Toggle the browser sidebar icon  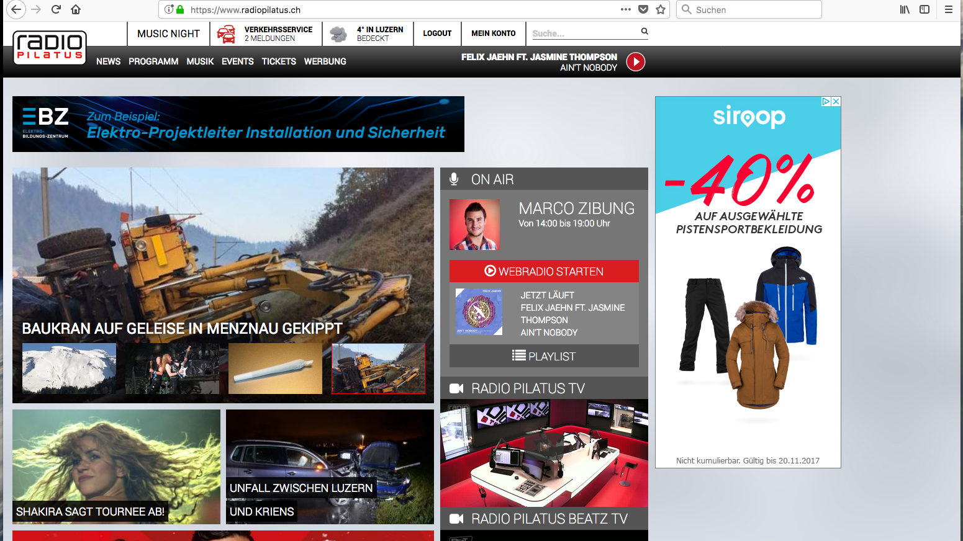(x=925, y=9)
